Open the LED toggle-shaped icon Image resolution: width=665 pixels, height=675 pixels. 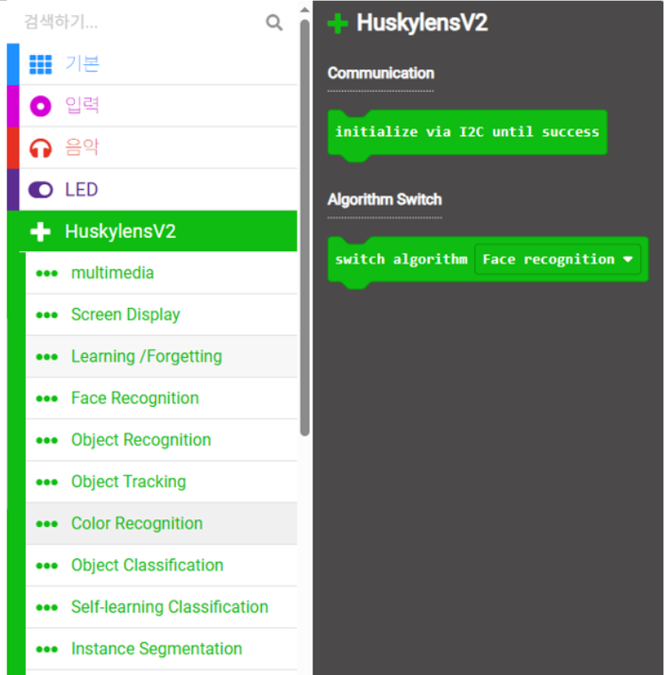point(40,190)
